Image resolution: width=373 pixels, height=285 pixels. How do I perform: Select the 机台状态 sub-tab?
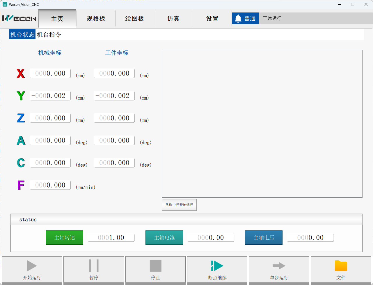pyautogui.click(x=22, y=35)
